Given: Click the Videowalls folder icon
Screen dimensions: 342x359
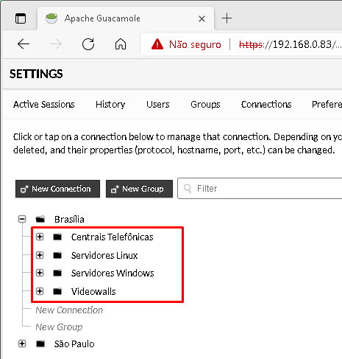Looking at the screenshot, I should 57,291.
